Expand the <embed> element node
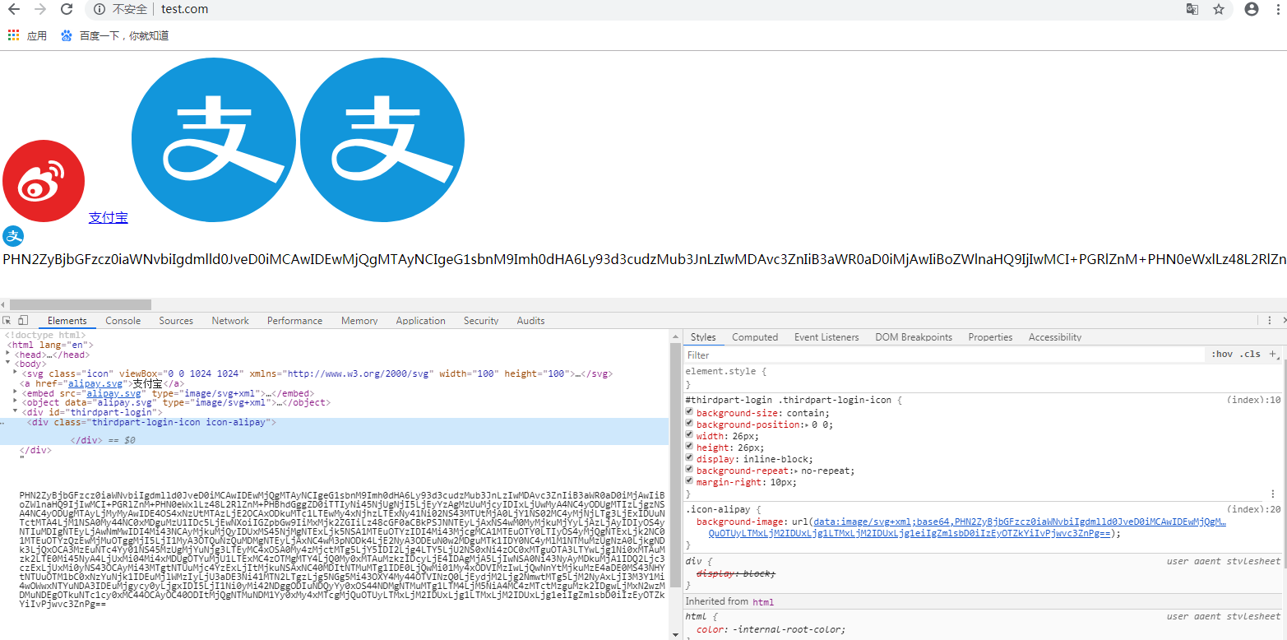Image resolution: width=1287 pixels, height=640 pixels. tap(16, 392)
